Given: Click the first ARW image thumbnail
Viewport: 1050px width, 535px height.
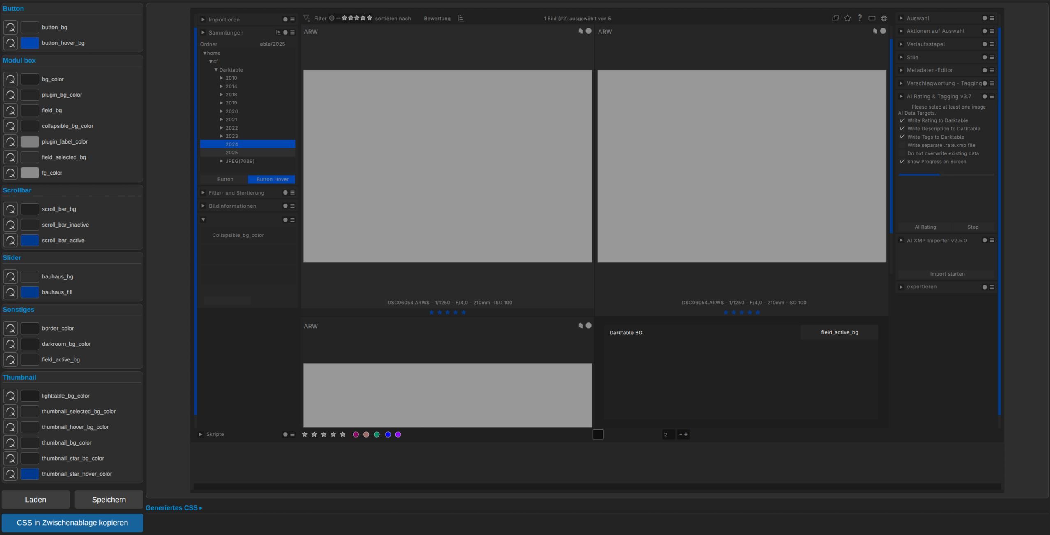Looking at the screenshot, I should pyautogui.click(x=447, y=166).
